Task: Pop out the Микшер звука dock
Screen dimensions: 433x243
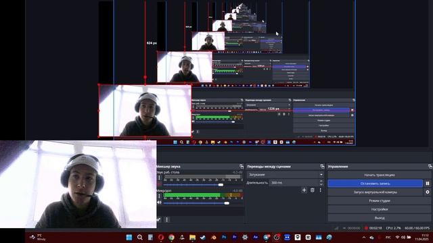Action: (242, 167)
